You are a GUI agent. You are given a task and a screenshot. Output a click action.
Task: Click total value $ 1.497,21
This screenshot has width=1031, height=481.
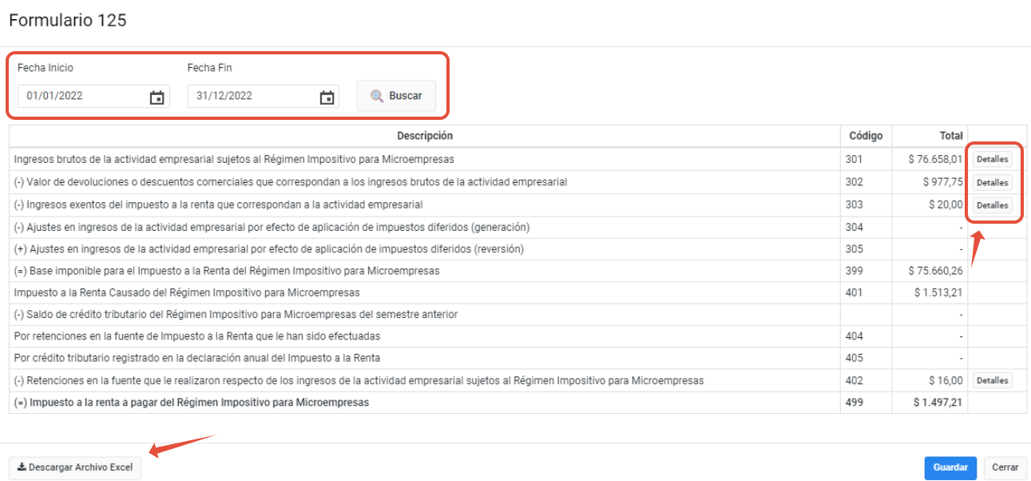(938, 403)
